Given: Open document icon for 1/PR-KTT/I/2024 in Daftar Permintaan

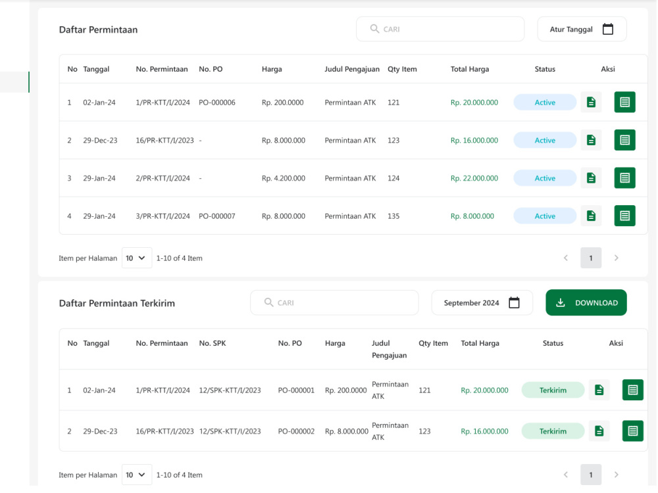Looking at the screenshot, I should (x=591, y=103).
